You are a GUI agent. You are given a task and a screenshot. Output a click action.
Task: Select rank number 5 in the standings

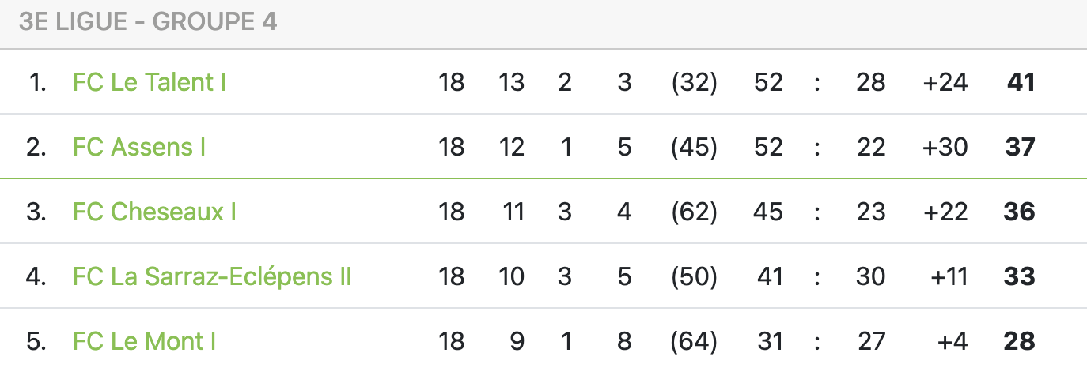(36, 341)
